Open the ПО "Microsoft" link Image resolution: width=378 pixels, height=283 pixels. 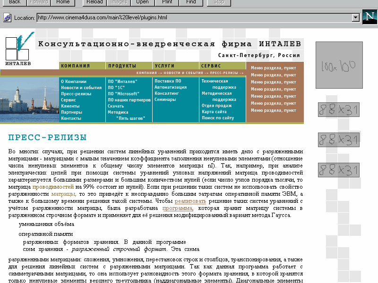(x=123, y=94)
